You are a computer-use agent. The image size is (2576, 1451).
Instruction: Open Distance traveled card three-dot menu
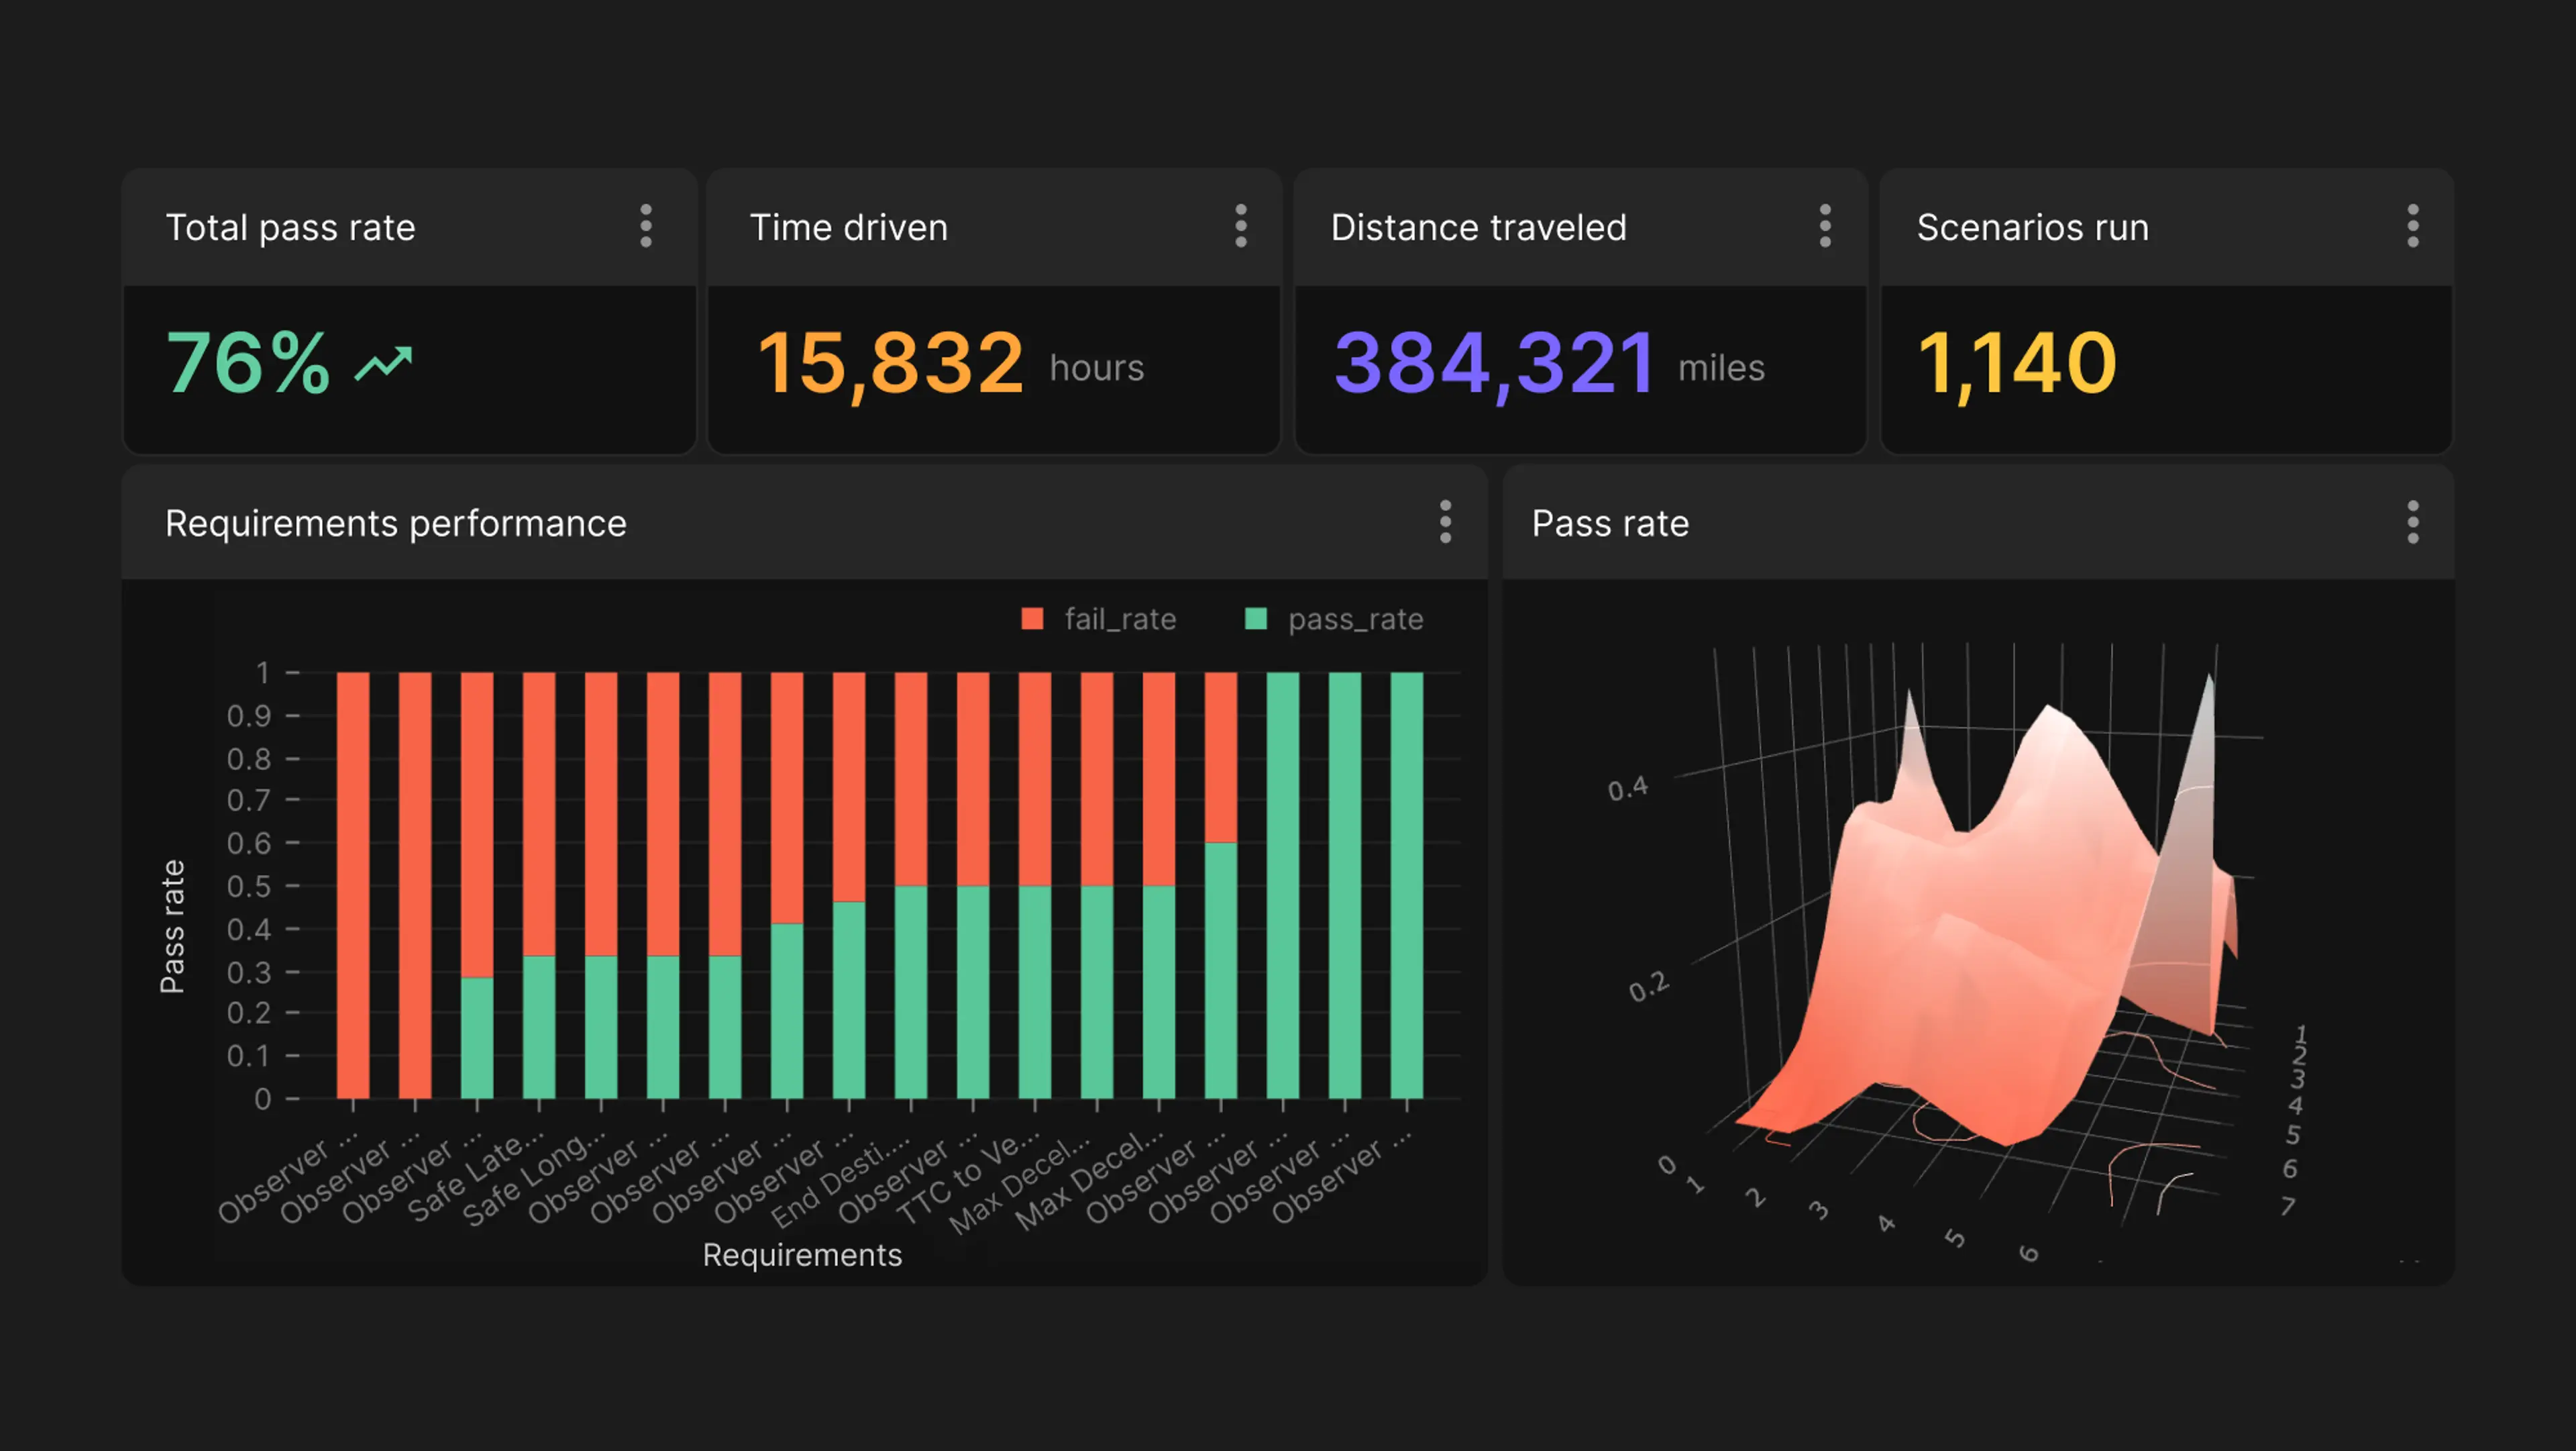[x=1825, y=226]
